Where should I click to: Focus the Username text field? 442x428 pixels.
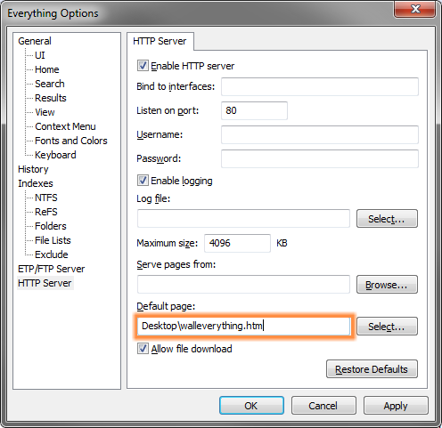pos(320,134)
